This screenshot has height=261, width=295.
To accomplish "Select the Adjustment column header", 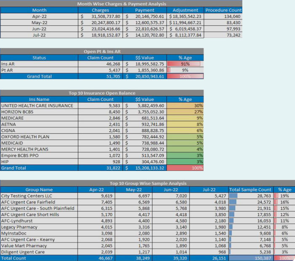I will pos(185,10).
